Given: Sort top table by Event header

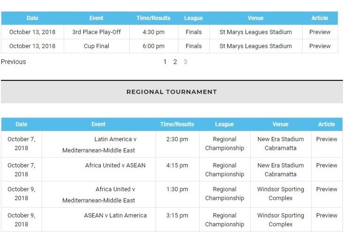Looking at the screenshot, I should [97, 18].
